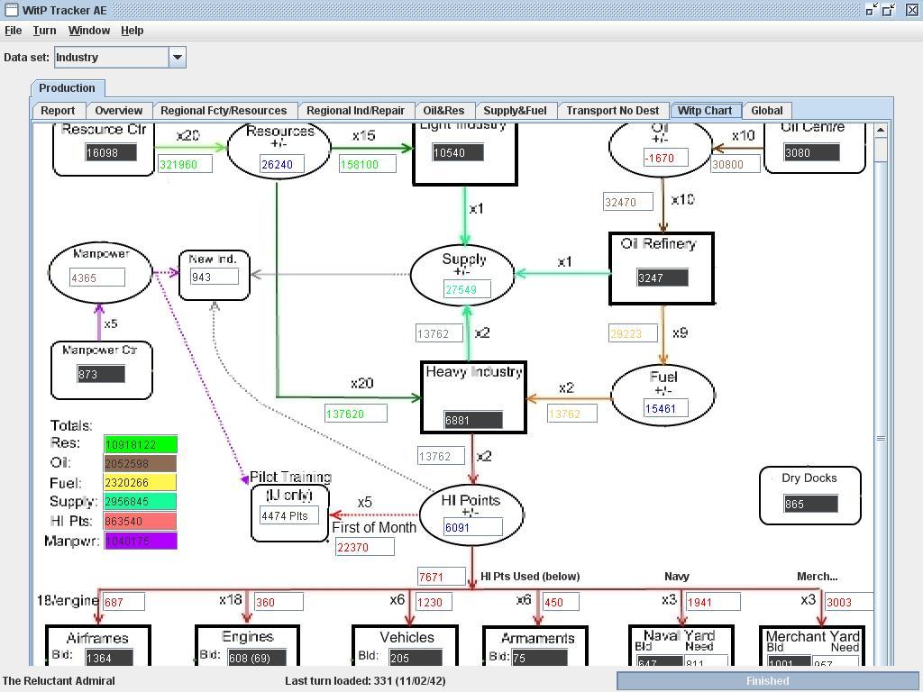
Task: Click the 32470 oil flow value
Action: [628, 202]
